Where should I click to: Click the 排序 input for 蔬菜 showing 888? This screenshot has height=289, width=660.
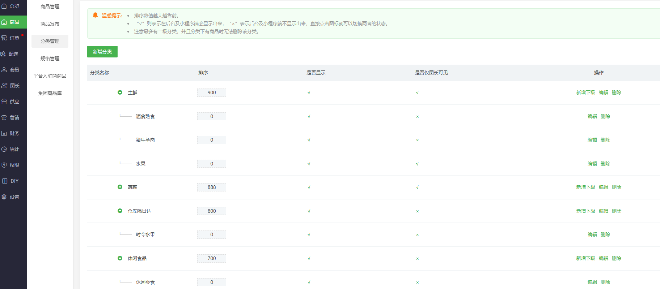(212, 187)
